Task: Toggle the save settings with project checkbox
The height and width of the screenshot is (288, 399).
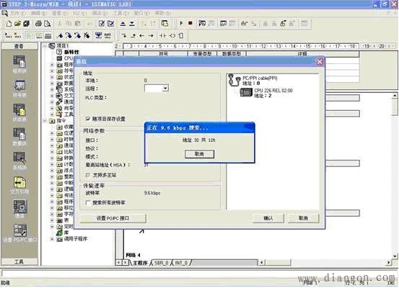Action: [x=88, y=119]
